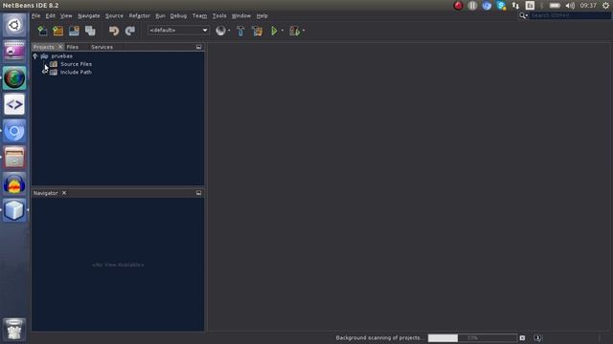Click the background scanning progress bar
Screen dimensions: 613x344
click(472, 337)
